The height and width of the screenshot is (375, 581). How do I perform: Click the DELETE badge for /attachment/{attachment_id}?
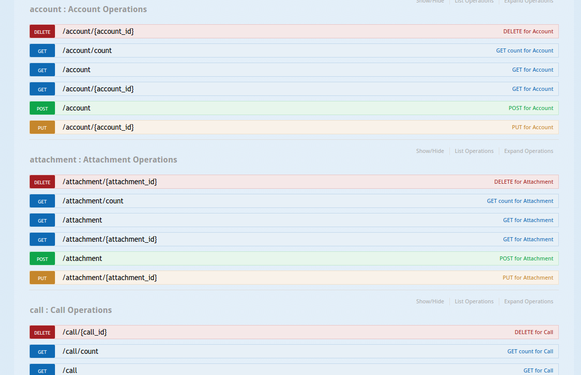[42, 182]
